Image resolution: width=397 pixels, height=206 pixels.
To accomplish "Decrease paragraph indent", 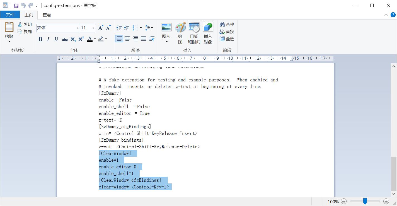I will click(x=119, y=28).
